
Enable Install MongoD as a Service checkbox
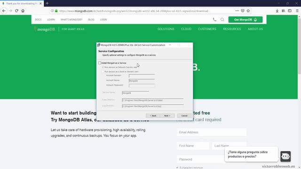(100, 63)
